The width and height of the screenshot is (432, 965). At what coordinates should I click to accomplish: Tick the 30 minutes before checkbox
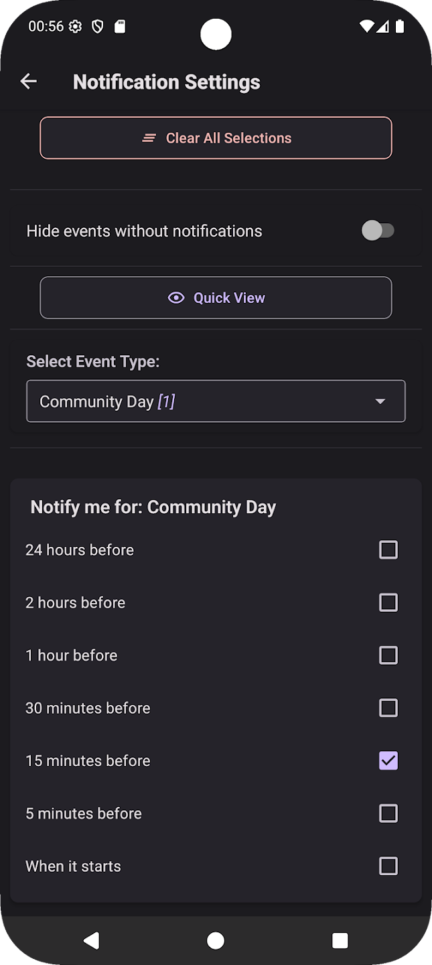point(388,708)
